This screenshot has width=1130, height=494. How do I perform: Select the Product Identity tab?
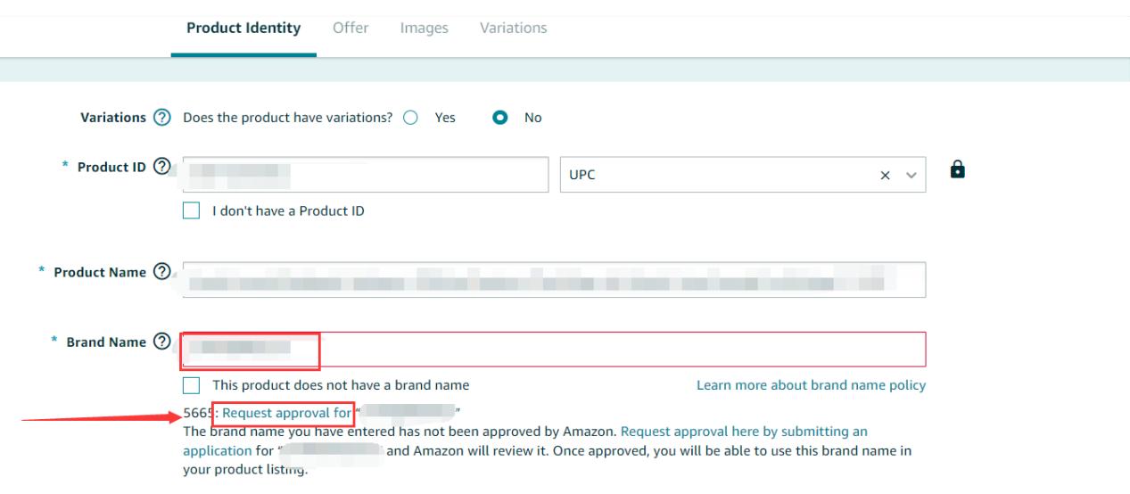click(x=243, y=28)
